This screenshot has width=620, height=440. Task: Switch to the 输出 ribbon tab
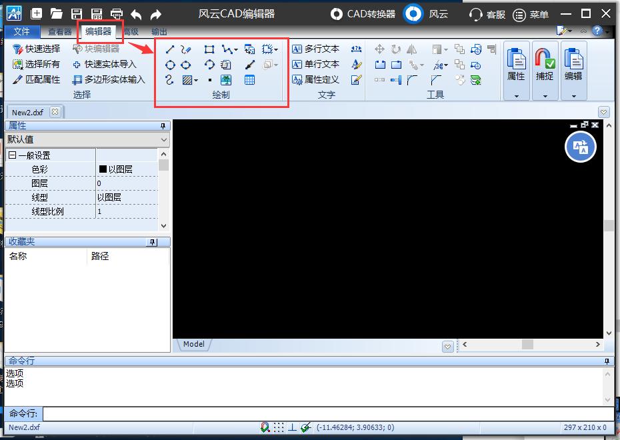point(159,31)
